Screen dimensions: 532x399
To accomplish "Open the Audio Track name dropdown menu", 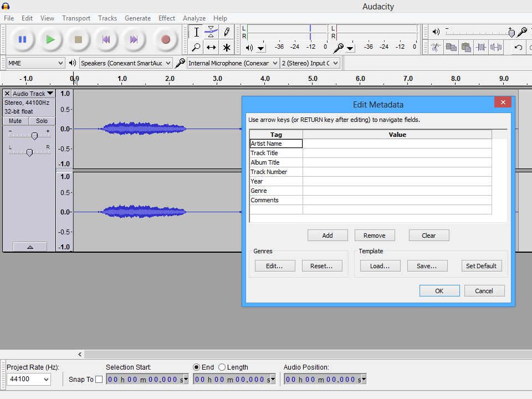I will pyautogui.click(x=33, y=93).
